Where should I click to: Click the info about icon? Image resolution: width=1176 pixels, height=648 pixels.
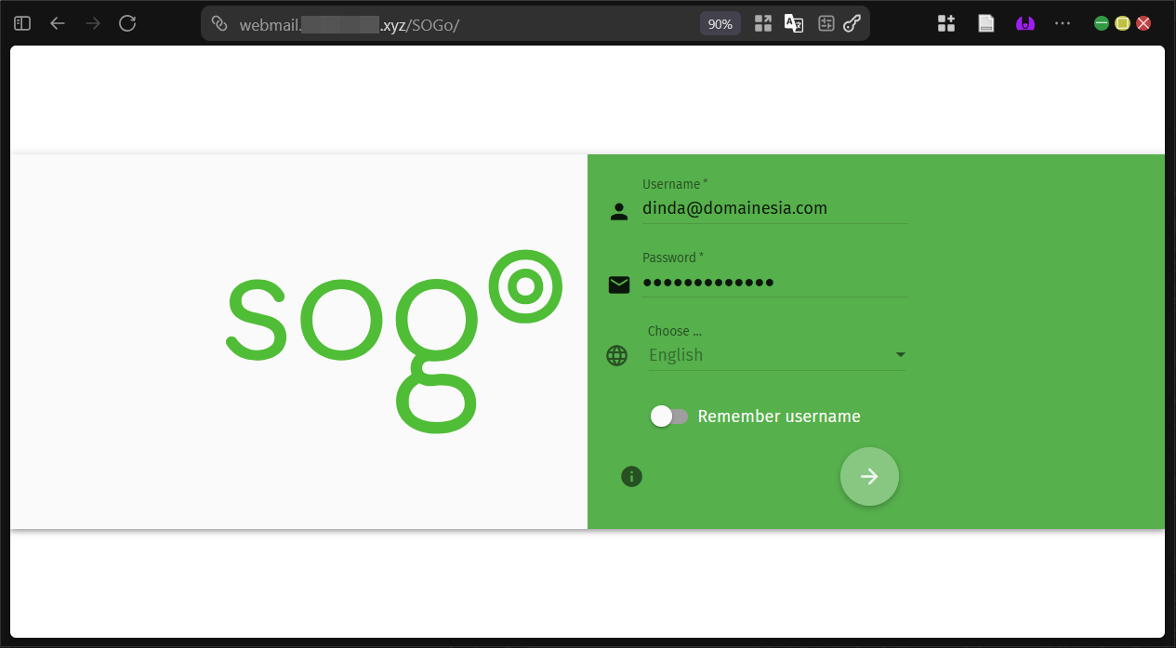pos(631,477)
